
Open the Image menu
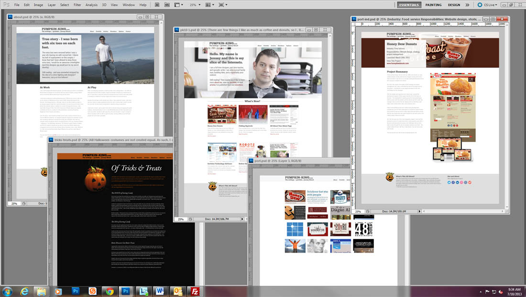tap(39, 5)
